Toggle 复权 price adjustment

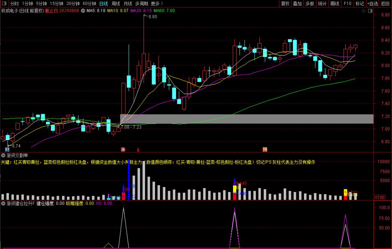coord(285,3)
